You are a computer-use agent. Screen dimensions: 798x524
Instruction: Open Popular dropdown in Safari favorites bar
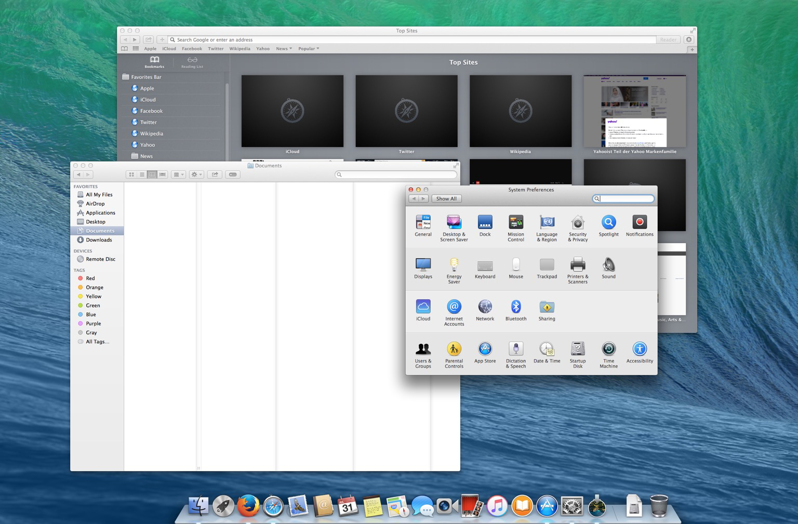point(309,49)
